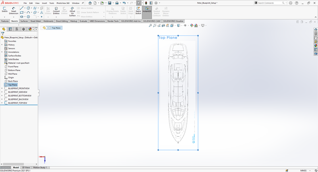Expand the Annotations tree node

(2, 52)
